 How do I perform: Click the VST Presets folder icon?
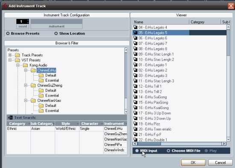pyautogui.click(x=18, y=60)
